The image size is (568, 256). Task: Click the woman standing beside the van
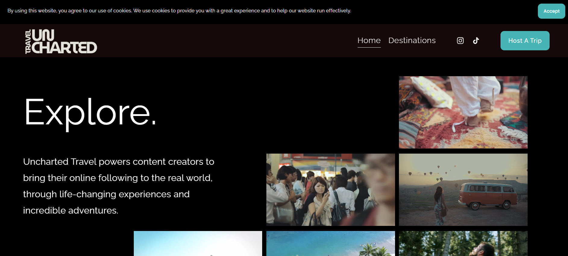[439, 205]
